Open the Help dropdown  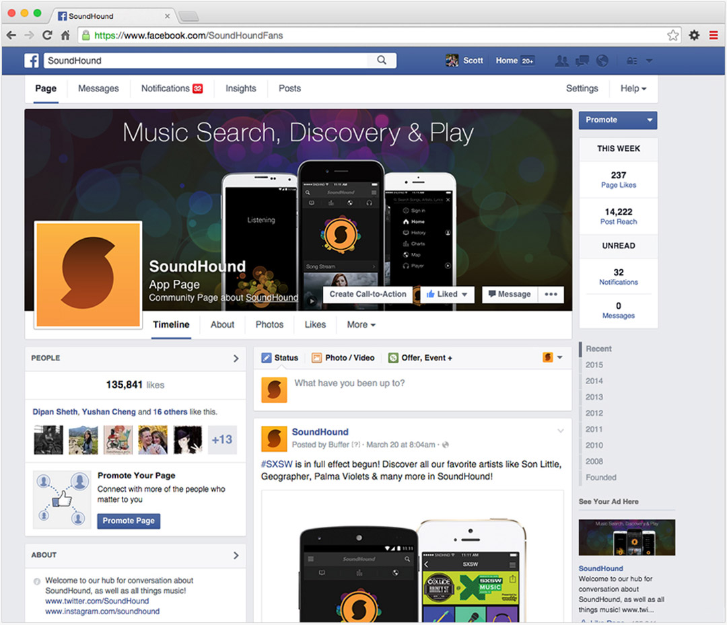(x=633, y=89)
